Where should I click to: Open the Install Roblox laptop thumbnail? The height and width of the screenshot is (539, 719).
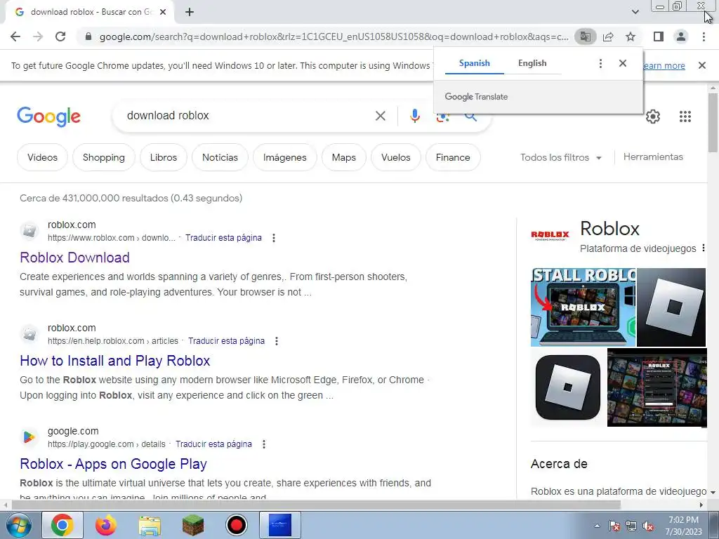[583, 307]
